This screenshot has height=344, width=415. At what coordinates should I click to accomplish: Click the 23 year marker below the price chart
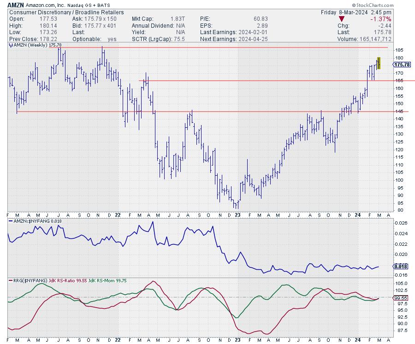(237, 214)
